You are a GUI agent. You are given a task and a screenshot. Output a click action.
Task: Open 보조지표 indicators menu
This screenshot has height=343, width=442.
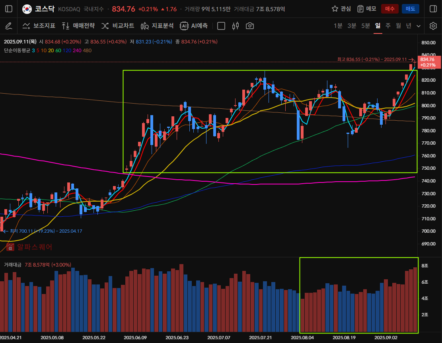[x=39, y=26]
